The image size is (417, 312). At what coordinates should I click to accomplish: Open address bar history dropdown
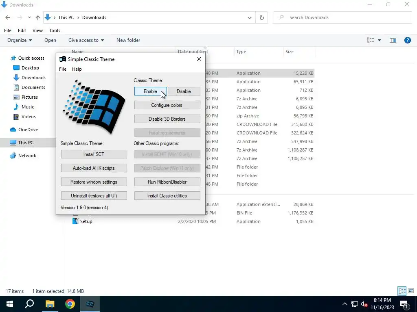click(250, 17)
